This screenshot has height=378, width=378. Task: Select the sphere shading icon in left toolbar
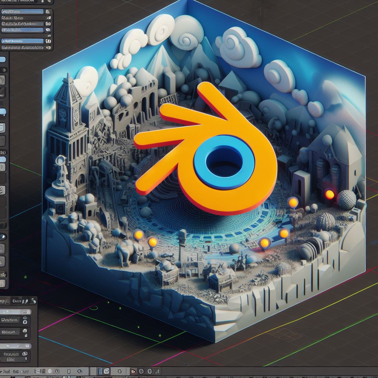coord(3,237)
